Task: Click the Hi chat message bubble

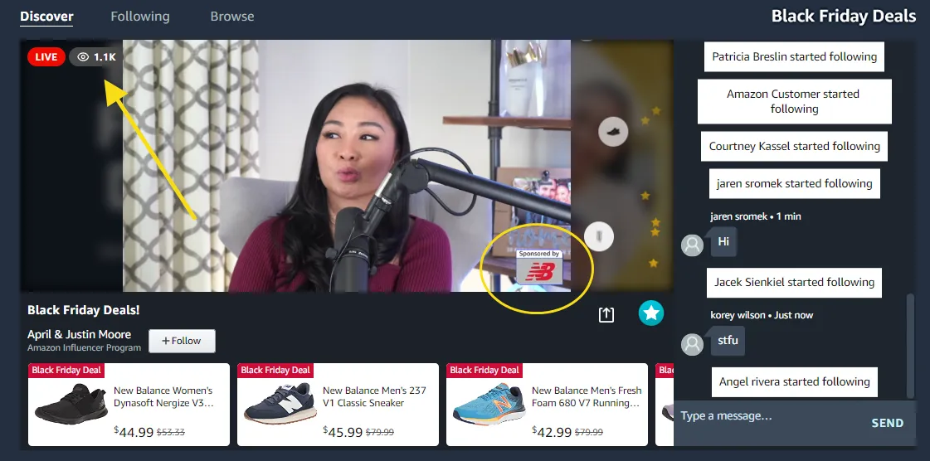Action: pyautogui.click(x=723, y=242)
